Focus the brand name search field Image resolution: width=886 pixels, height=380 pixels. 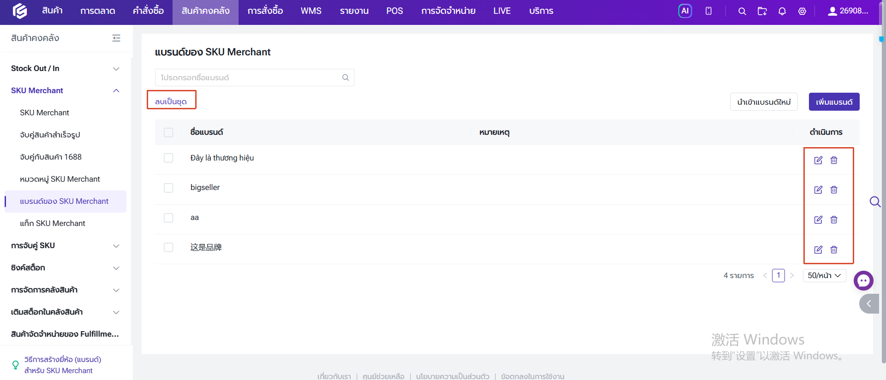[254, 77]
